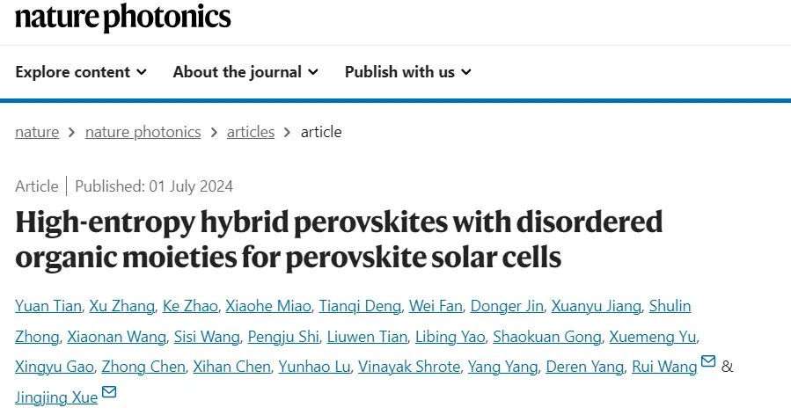The height and width of the screenshot is (415, 791).
Task: Click the author name Tianqi Deng
Action: click(360, 306)
